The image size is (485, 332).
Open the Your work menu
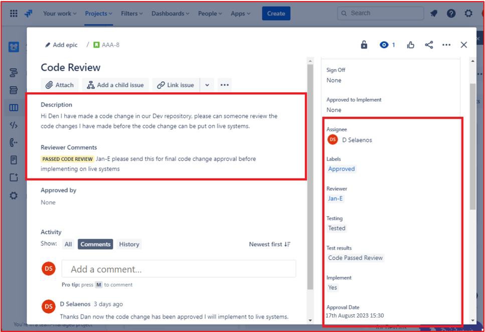click(60, 14)
